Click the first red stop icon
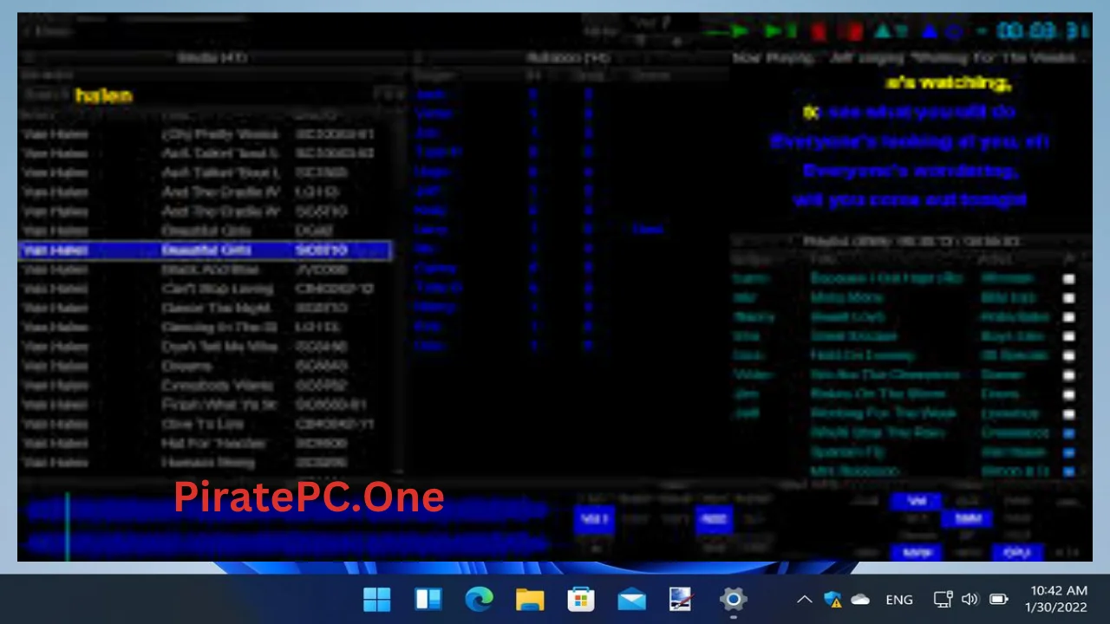This screenshot has width=1110, height=624. 818,32
